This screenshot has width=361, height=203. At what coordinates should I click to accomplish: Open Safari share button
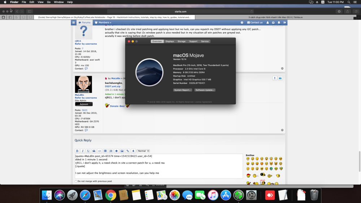coord(348,11)
